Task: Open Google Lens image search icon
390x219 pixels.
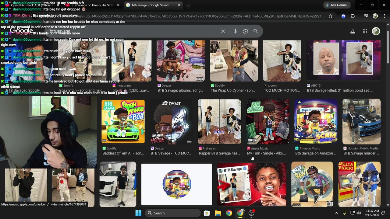Action: [246, 31]
